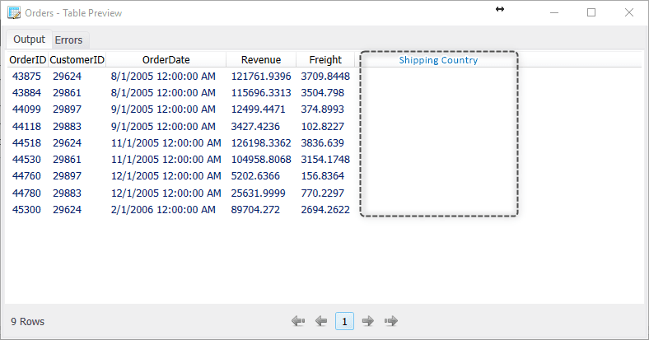Select OrderID cell 43875
Screen dimensions: 649x340
point(26,77)
